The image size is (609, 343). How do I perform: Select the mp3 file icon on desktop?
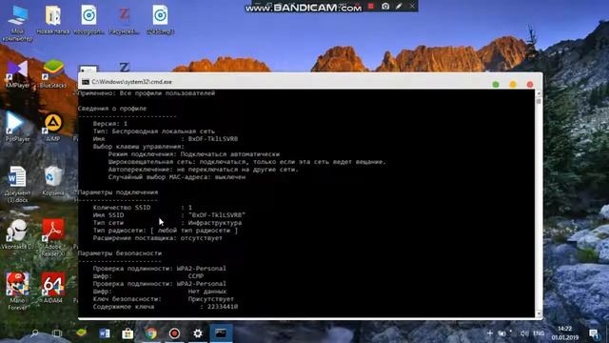coord(160,20)
